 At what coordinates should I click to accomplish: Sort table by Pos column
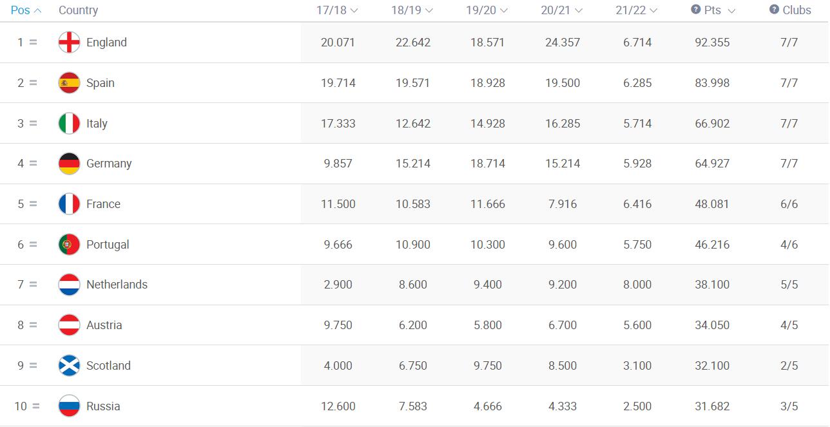pos(26,10)
